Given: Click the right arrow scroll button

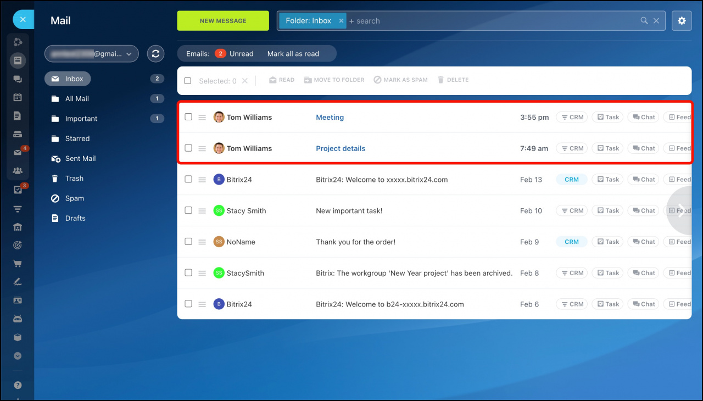Looking at the screenshot, I should (681, 211).
